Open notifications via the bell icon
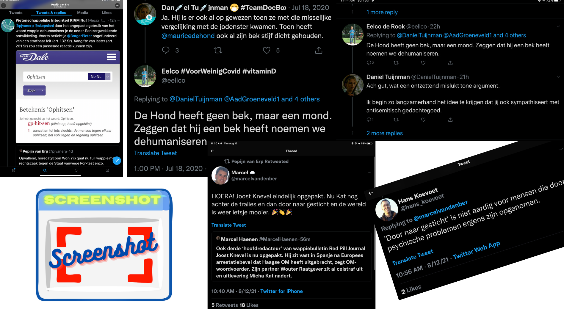This screenshot has width=564, height=309. 76,170
